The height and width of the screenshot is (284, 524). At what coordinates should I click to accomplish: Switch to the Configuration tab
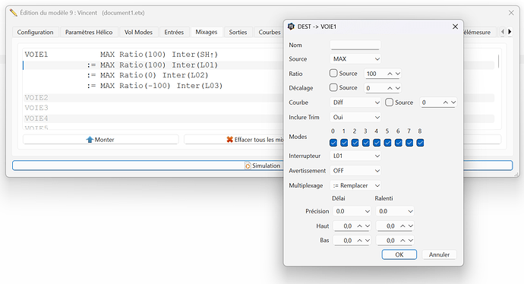click(x=35, y=32)
